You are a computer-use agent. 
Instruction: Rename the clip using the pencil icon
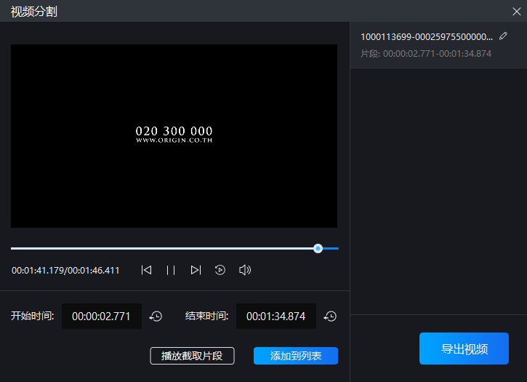[503, 36]
